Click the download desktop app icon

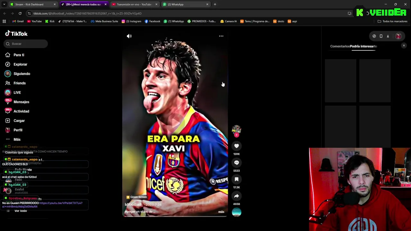pos(388,36)
